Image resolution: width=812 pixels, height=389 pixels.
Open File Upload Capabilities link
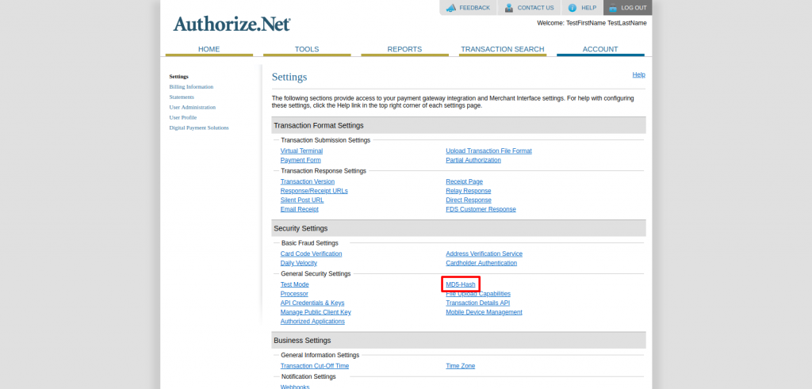point(478,294)
